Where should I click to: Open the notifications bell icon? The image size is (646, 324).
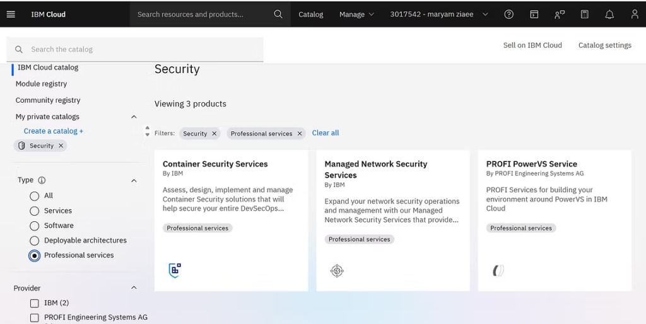click(609, 14)
